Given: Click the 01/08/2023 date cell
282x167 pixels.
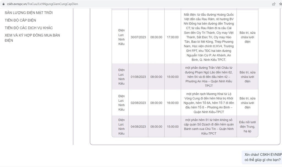Looking at the screenshot, I should click(x=138, y=77).
